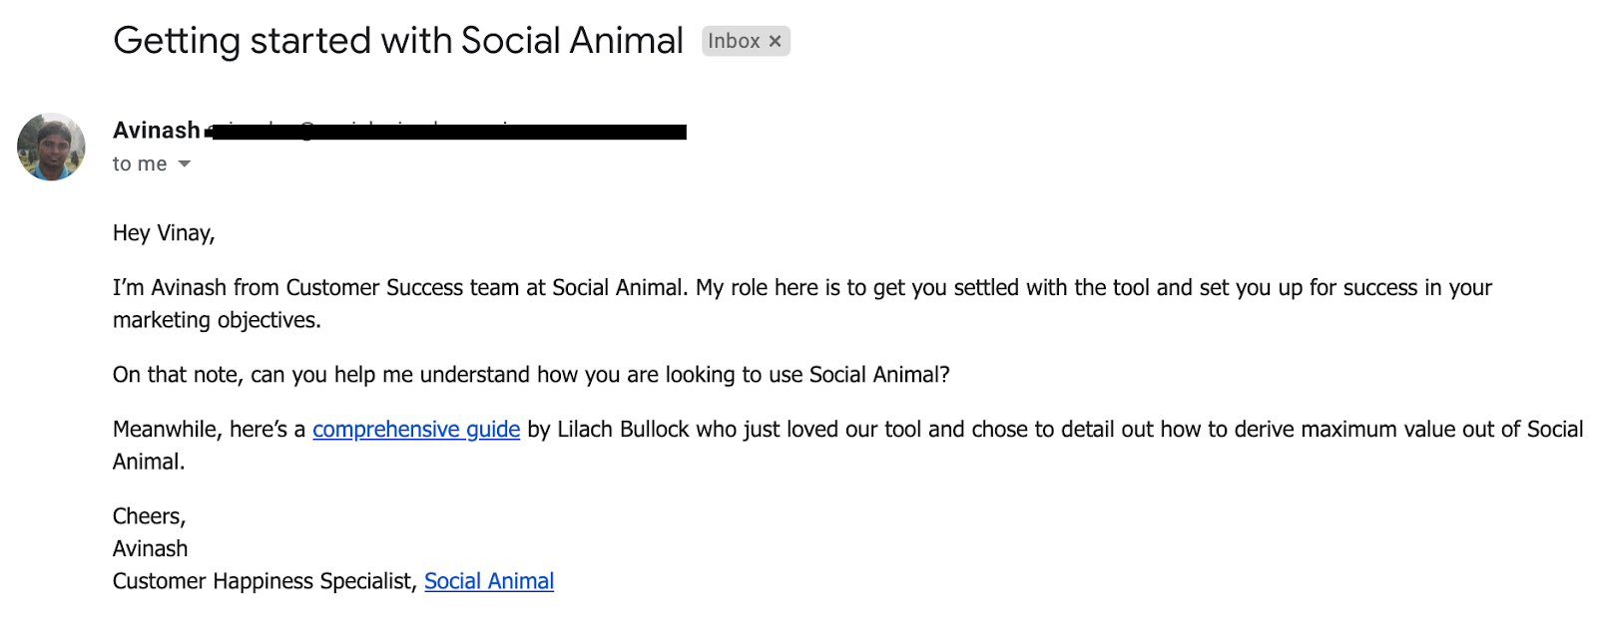The width and height of the screenshot is (1597, 640).
Task: Click the 'Hey Vinay,' greeting line
Action: point(164,233)
